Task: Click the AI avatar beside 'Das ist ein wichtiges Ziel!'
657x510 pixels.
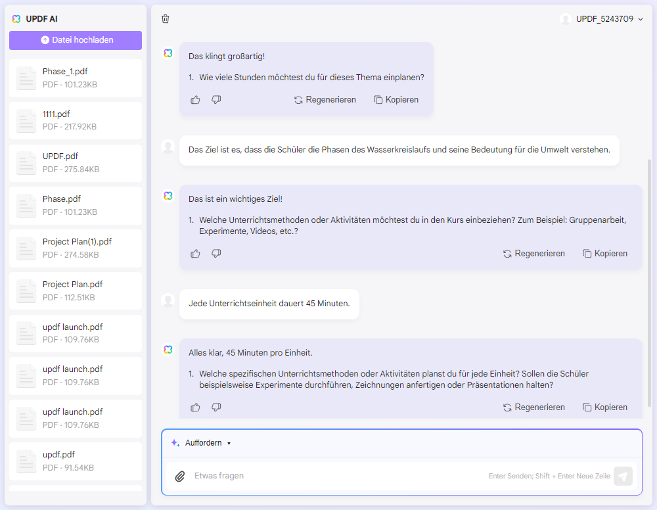Action: coord(168,196)
